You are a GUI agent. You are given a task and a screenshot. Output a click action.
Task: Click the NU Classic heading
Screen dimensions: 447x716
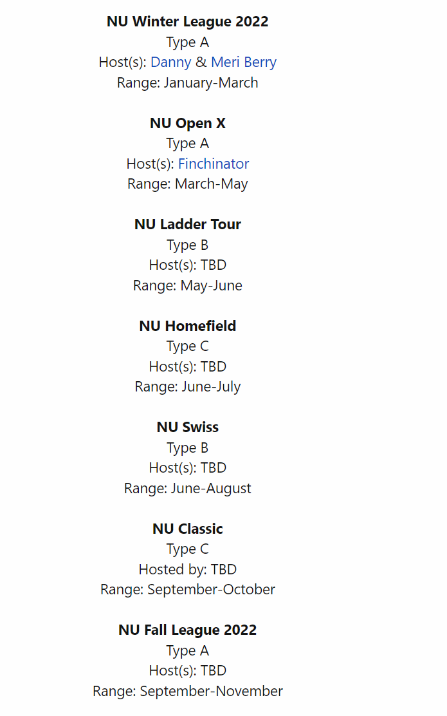click(187, 529)
